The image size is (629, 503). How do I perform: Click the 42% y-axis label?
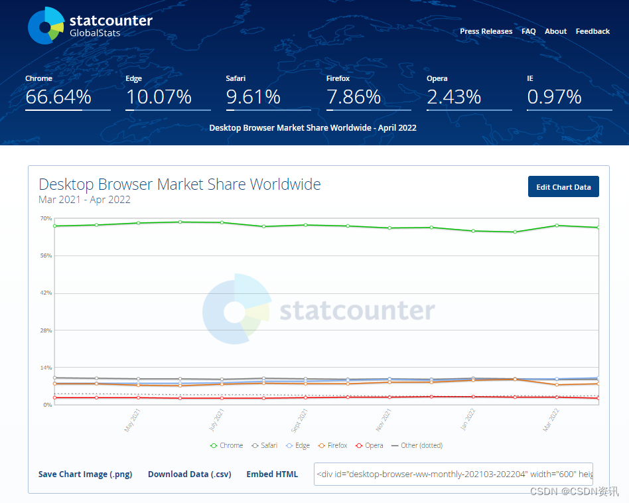[46, 293]
